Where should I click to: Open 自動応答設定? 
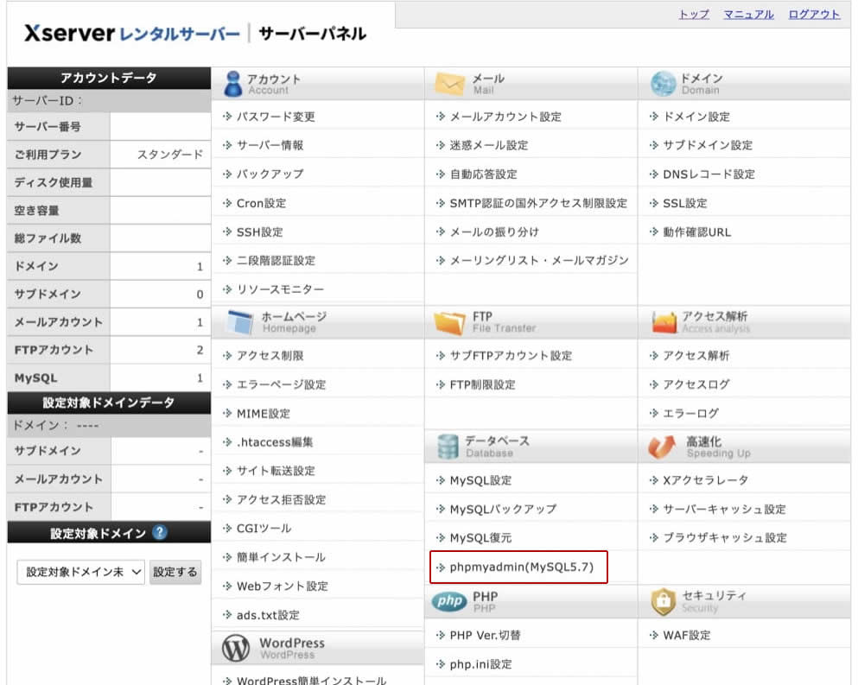[x=483, y=174]
